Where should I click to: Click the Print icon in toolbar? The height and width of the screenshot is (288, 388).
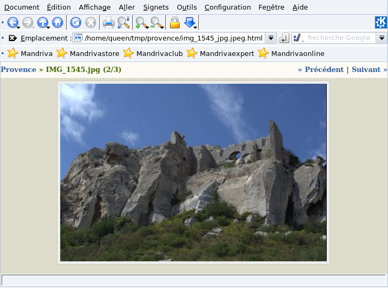tap(108, 22)
